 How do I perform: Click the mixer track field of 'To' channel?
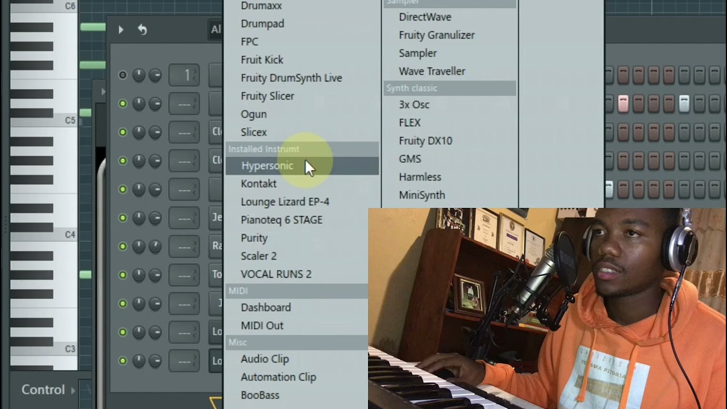tap(184, 275)
